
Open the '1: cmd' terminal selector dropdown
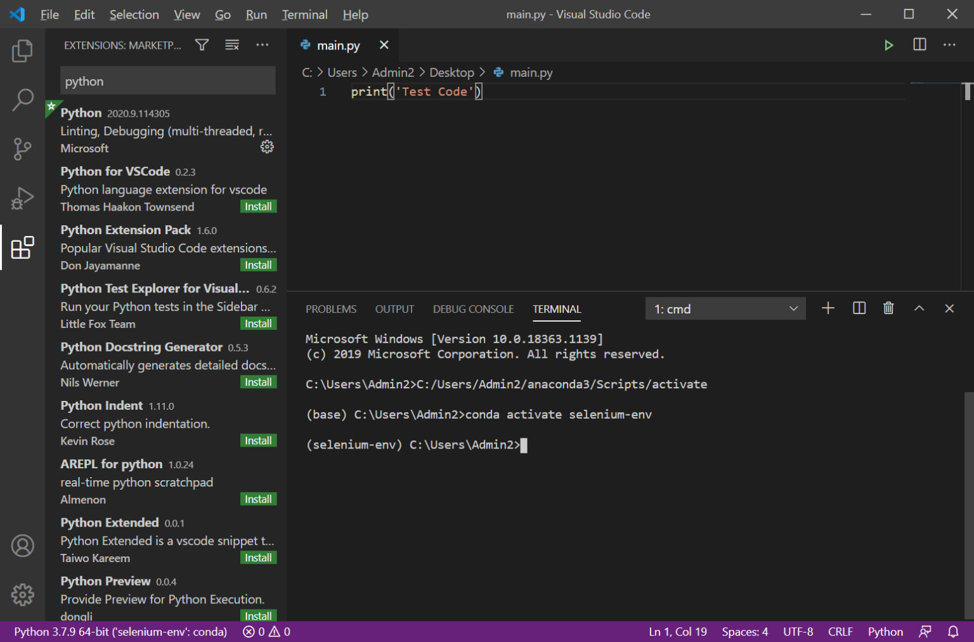[725, 308]
